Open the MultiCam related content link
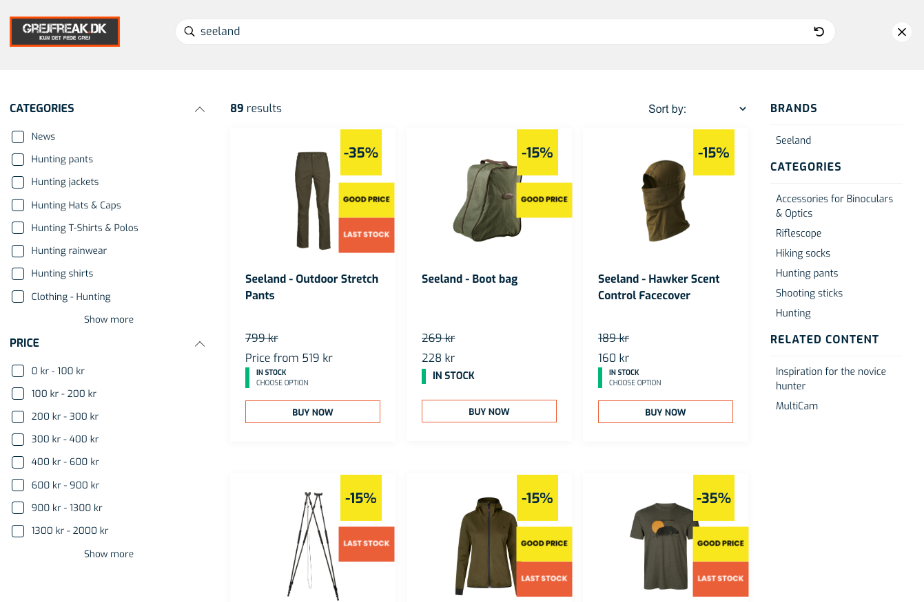924x602 pixels. point(797,406)
